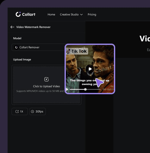Click the video progress slider knob
Screen dimensions: 150x153
[85, 89]
